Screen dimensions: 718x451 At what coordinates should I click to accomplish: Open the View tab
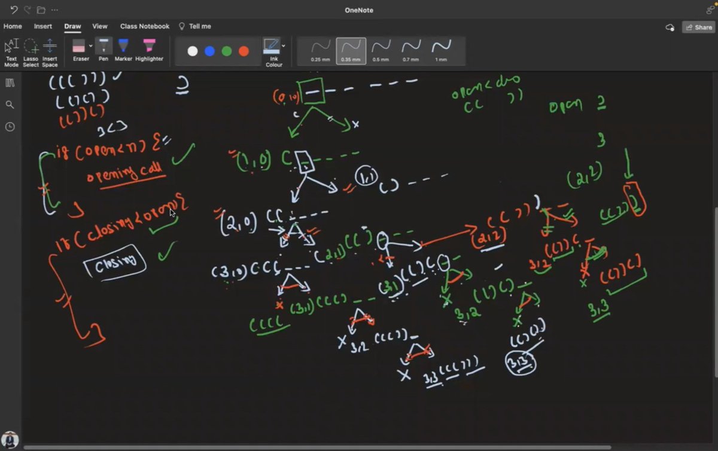pyautogui.click(x=100, y=26)
